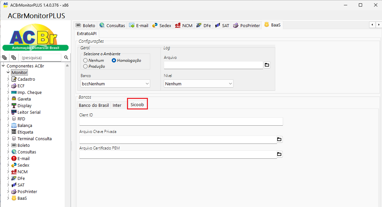Select the Nenhum environment radio button
This screenshot has width=382, height=207.
point(86,61)
